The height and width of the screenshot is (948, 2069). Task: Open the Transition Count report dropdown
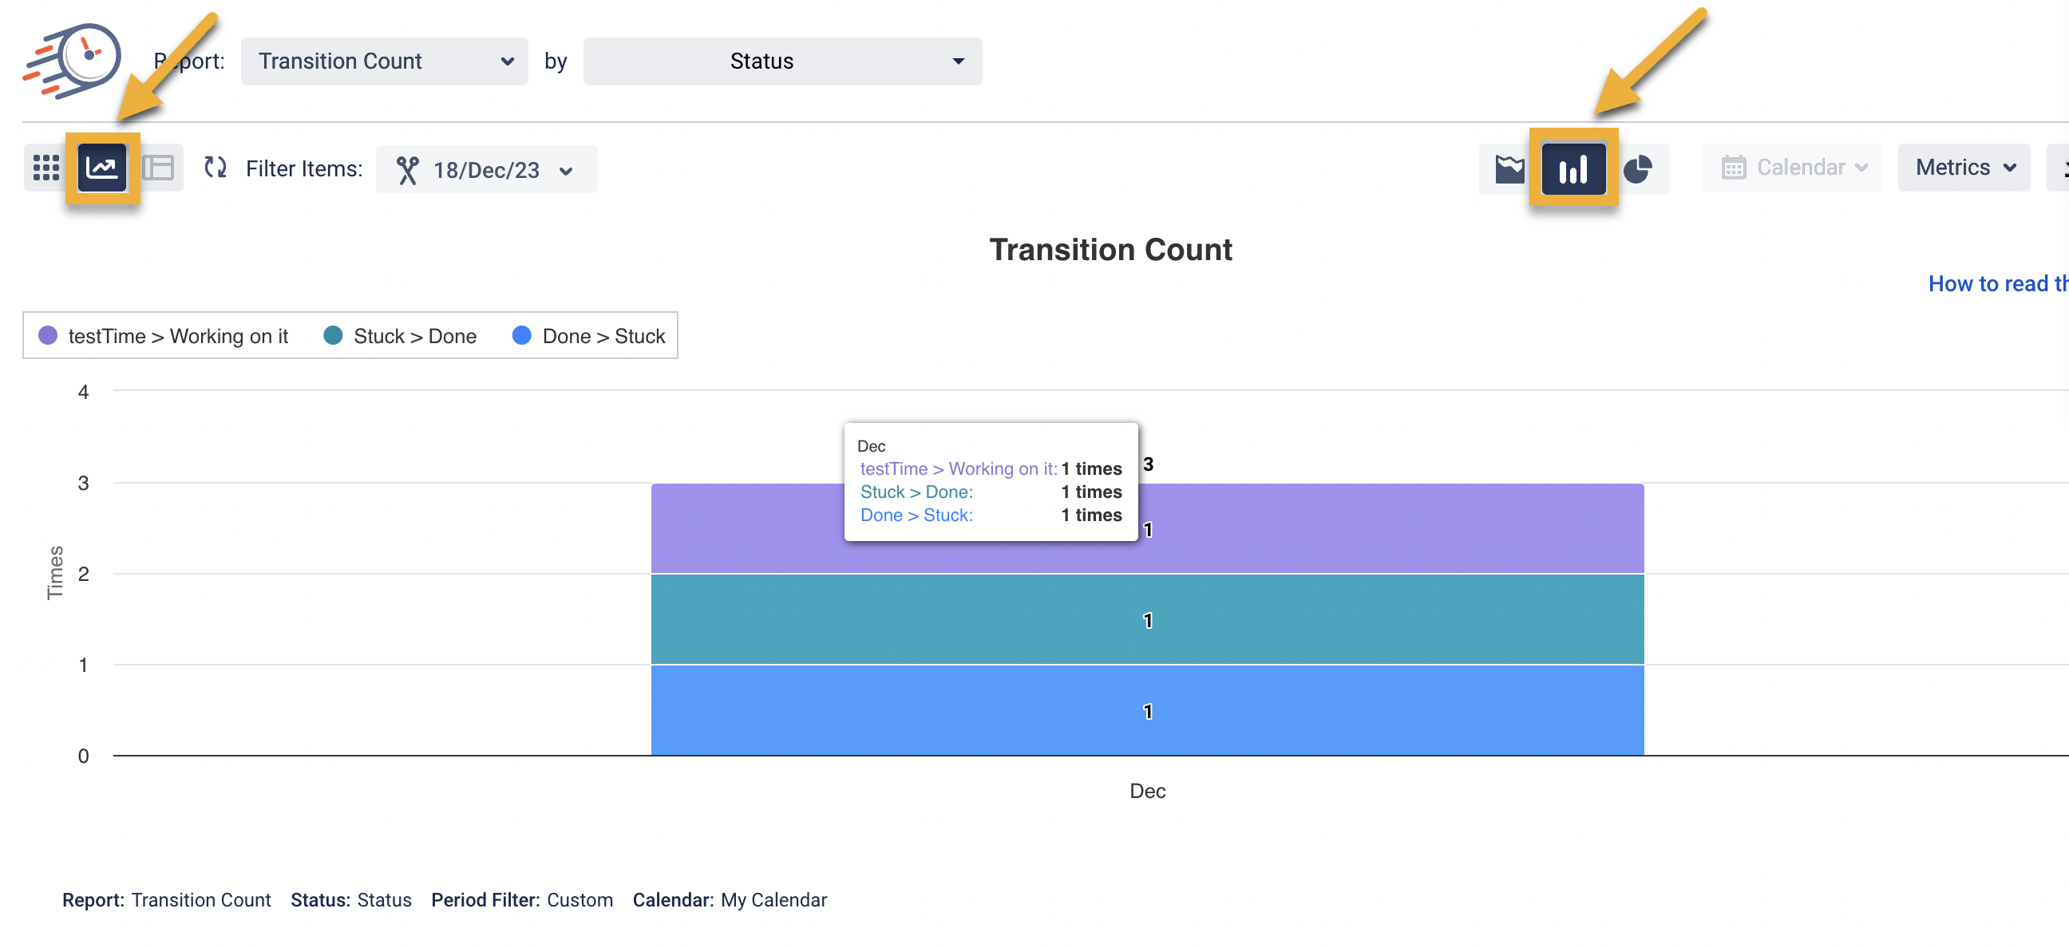click(384, 61)
